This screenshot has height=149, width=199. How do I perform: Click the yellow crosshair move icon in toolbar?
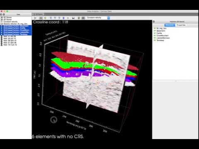pyautogui.click(x=45, y=18)
